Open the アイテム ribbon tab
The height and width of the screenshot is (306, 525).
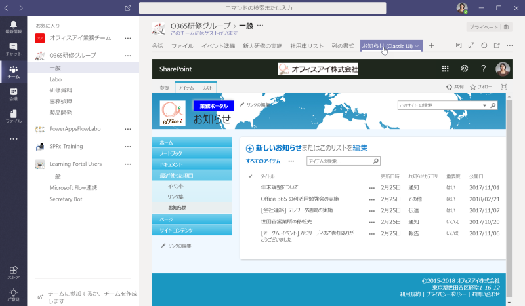point(186,88)
